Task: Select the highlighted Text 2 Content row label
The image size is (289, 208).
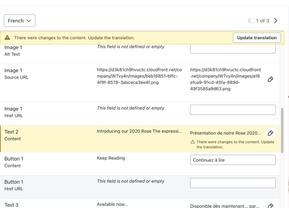Action: [12, 135]
